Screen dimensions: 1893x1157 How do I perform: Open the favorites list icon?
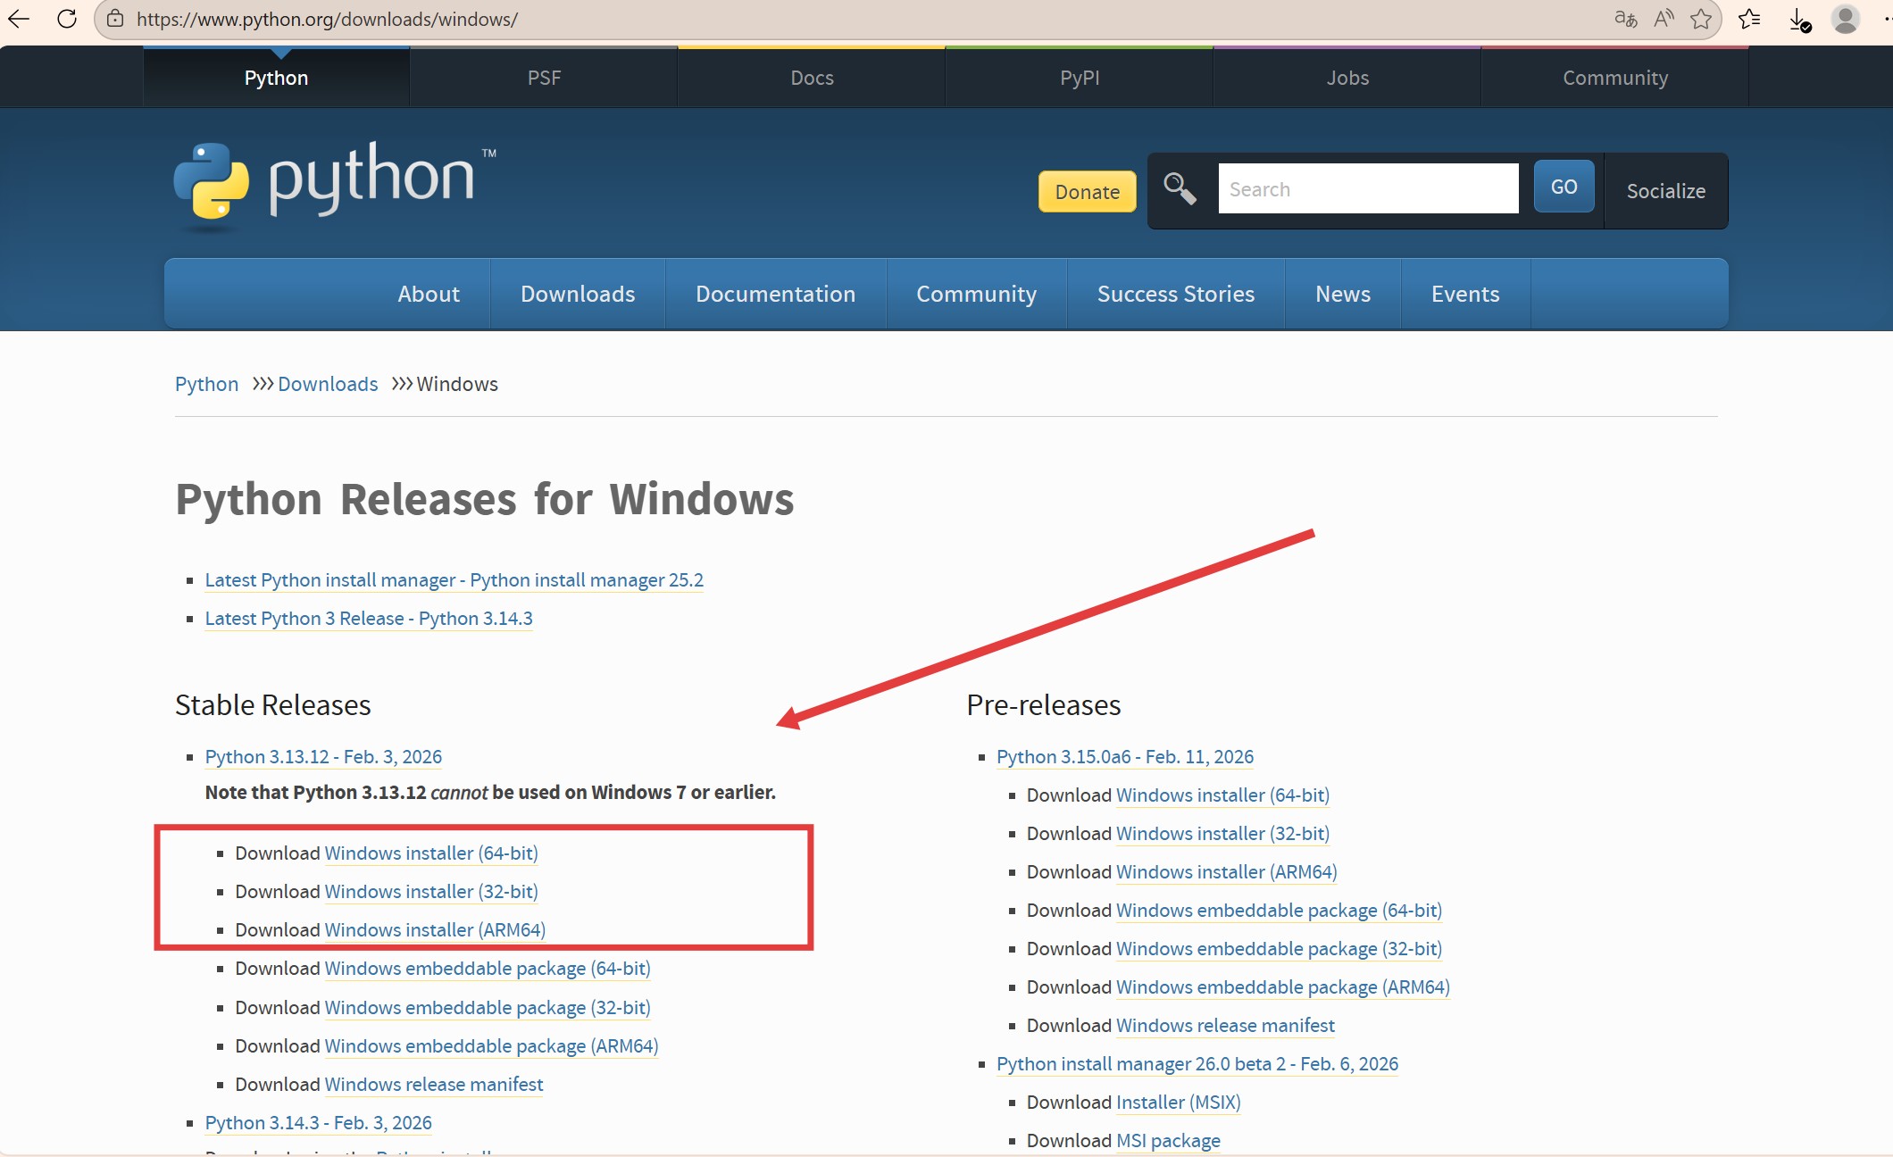[1749, 19]
